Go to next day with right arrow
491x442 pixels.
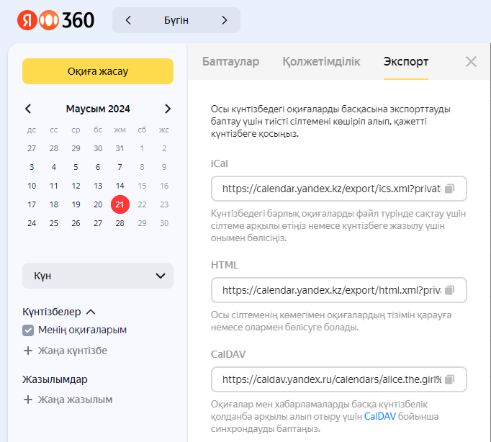pos(225,20)
